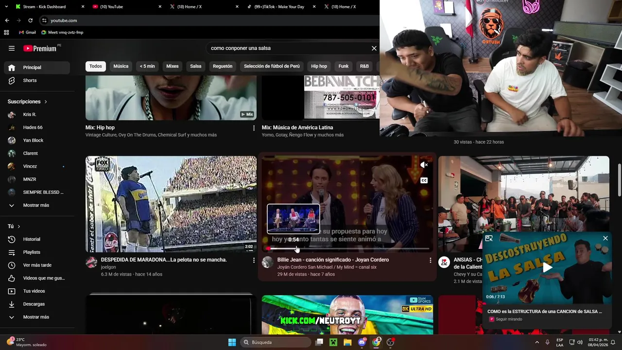Seek on the Billie Jean preview progress bar

(x=347, y=249)
